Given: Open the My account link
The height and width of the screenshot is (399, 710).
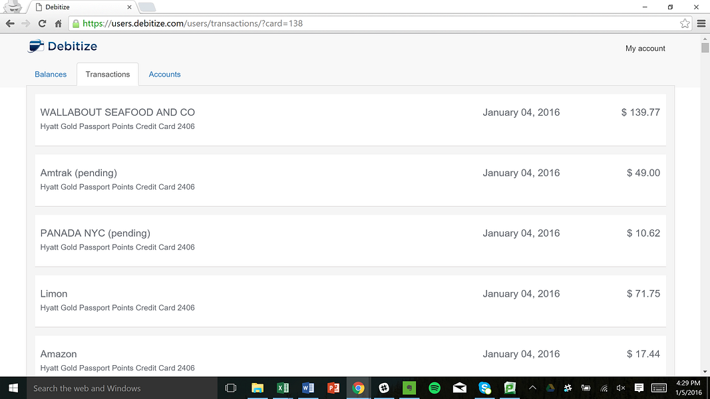Looking at the screenshot, I should (645, 49).
